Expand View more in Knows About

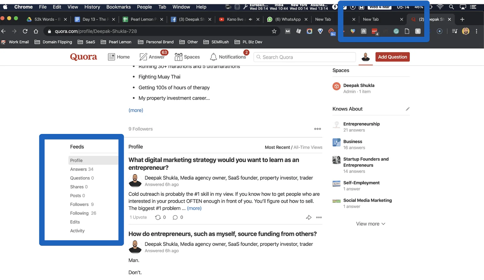pyautogui.click(x=371, y=224)
